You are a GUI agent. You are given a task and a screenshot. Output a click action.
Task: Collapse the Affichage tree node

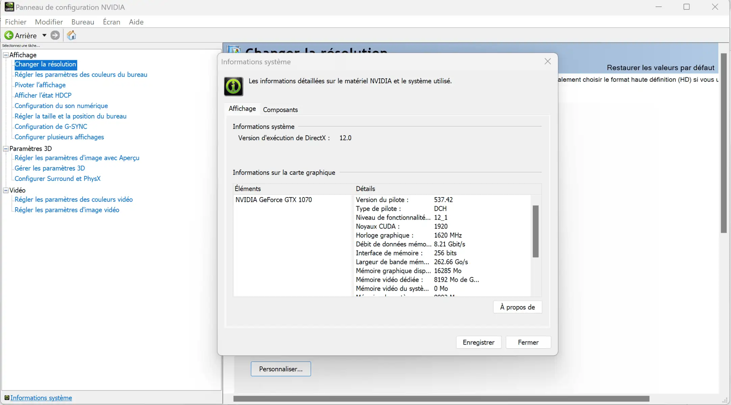click(x=6, y=55)
